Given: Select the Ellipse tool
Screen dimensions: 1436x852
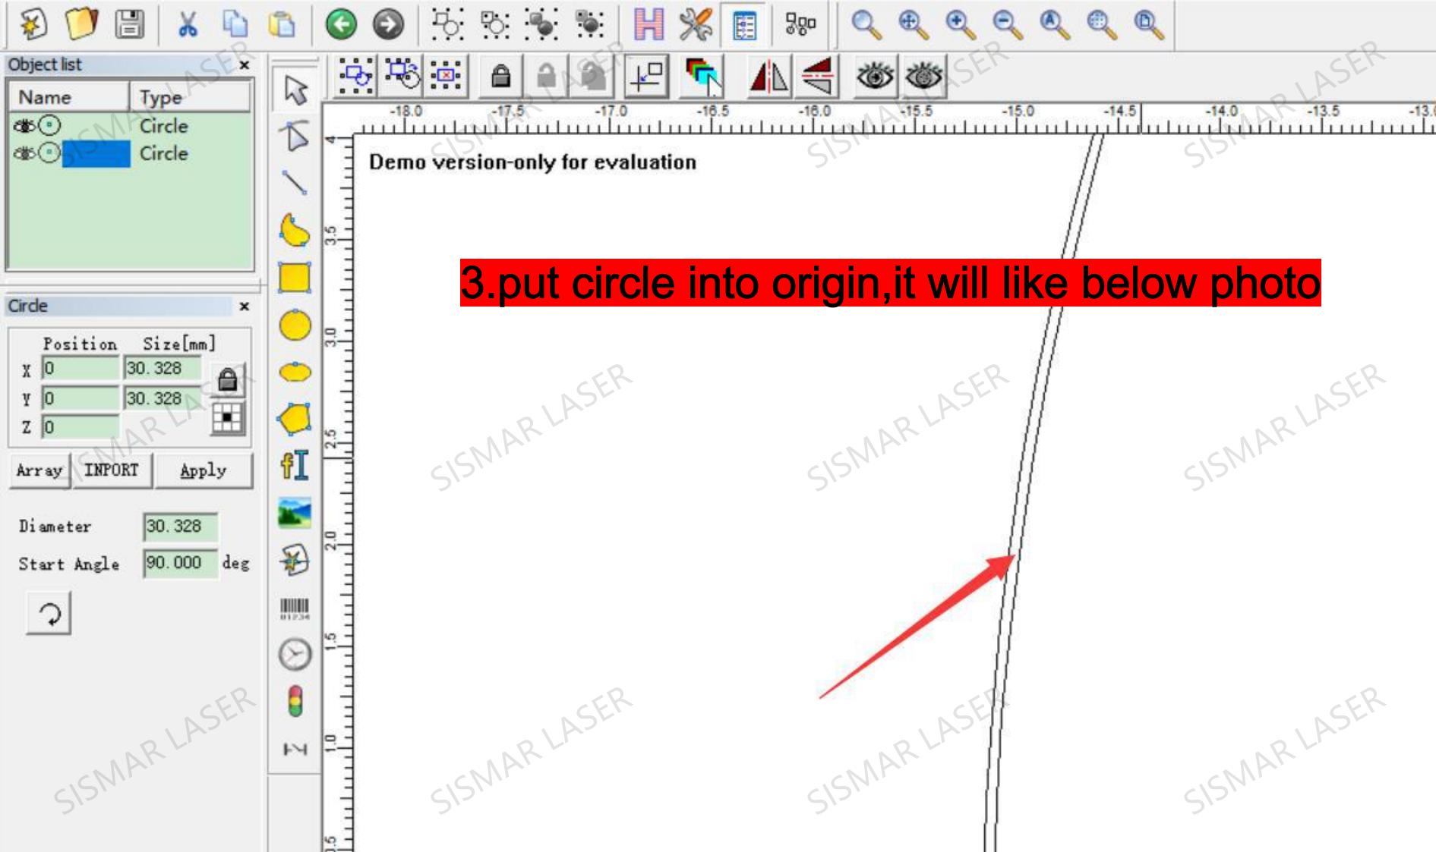Looking at the screenshot, I should pos(295,372).
